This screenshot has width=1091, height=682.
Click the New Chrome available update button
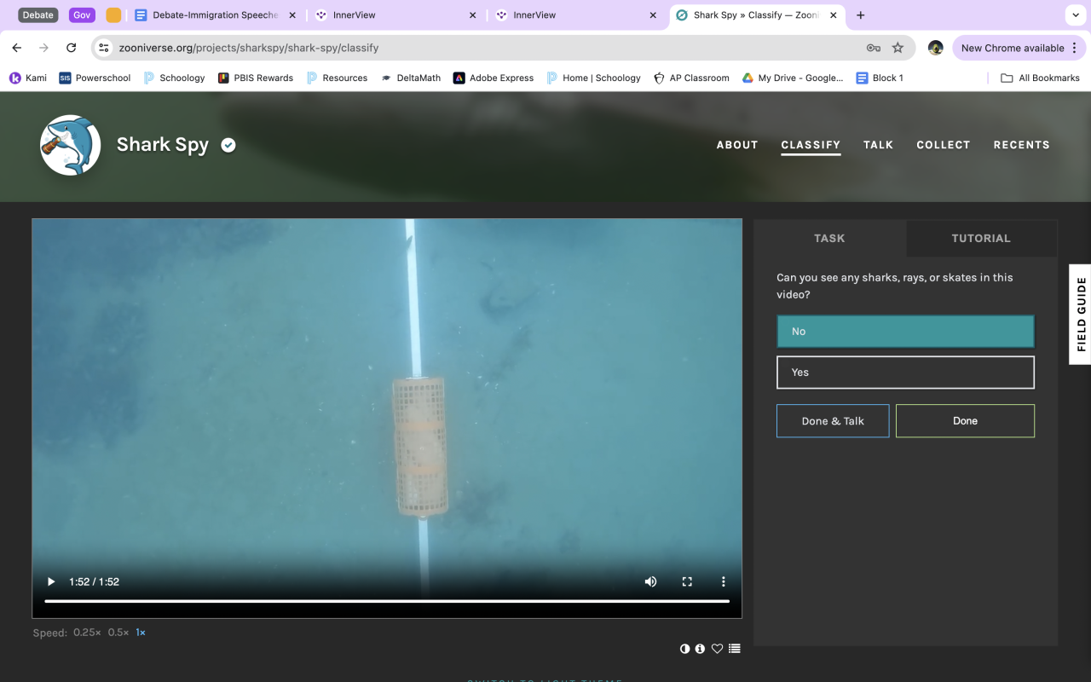1013,48
